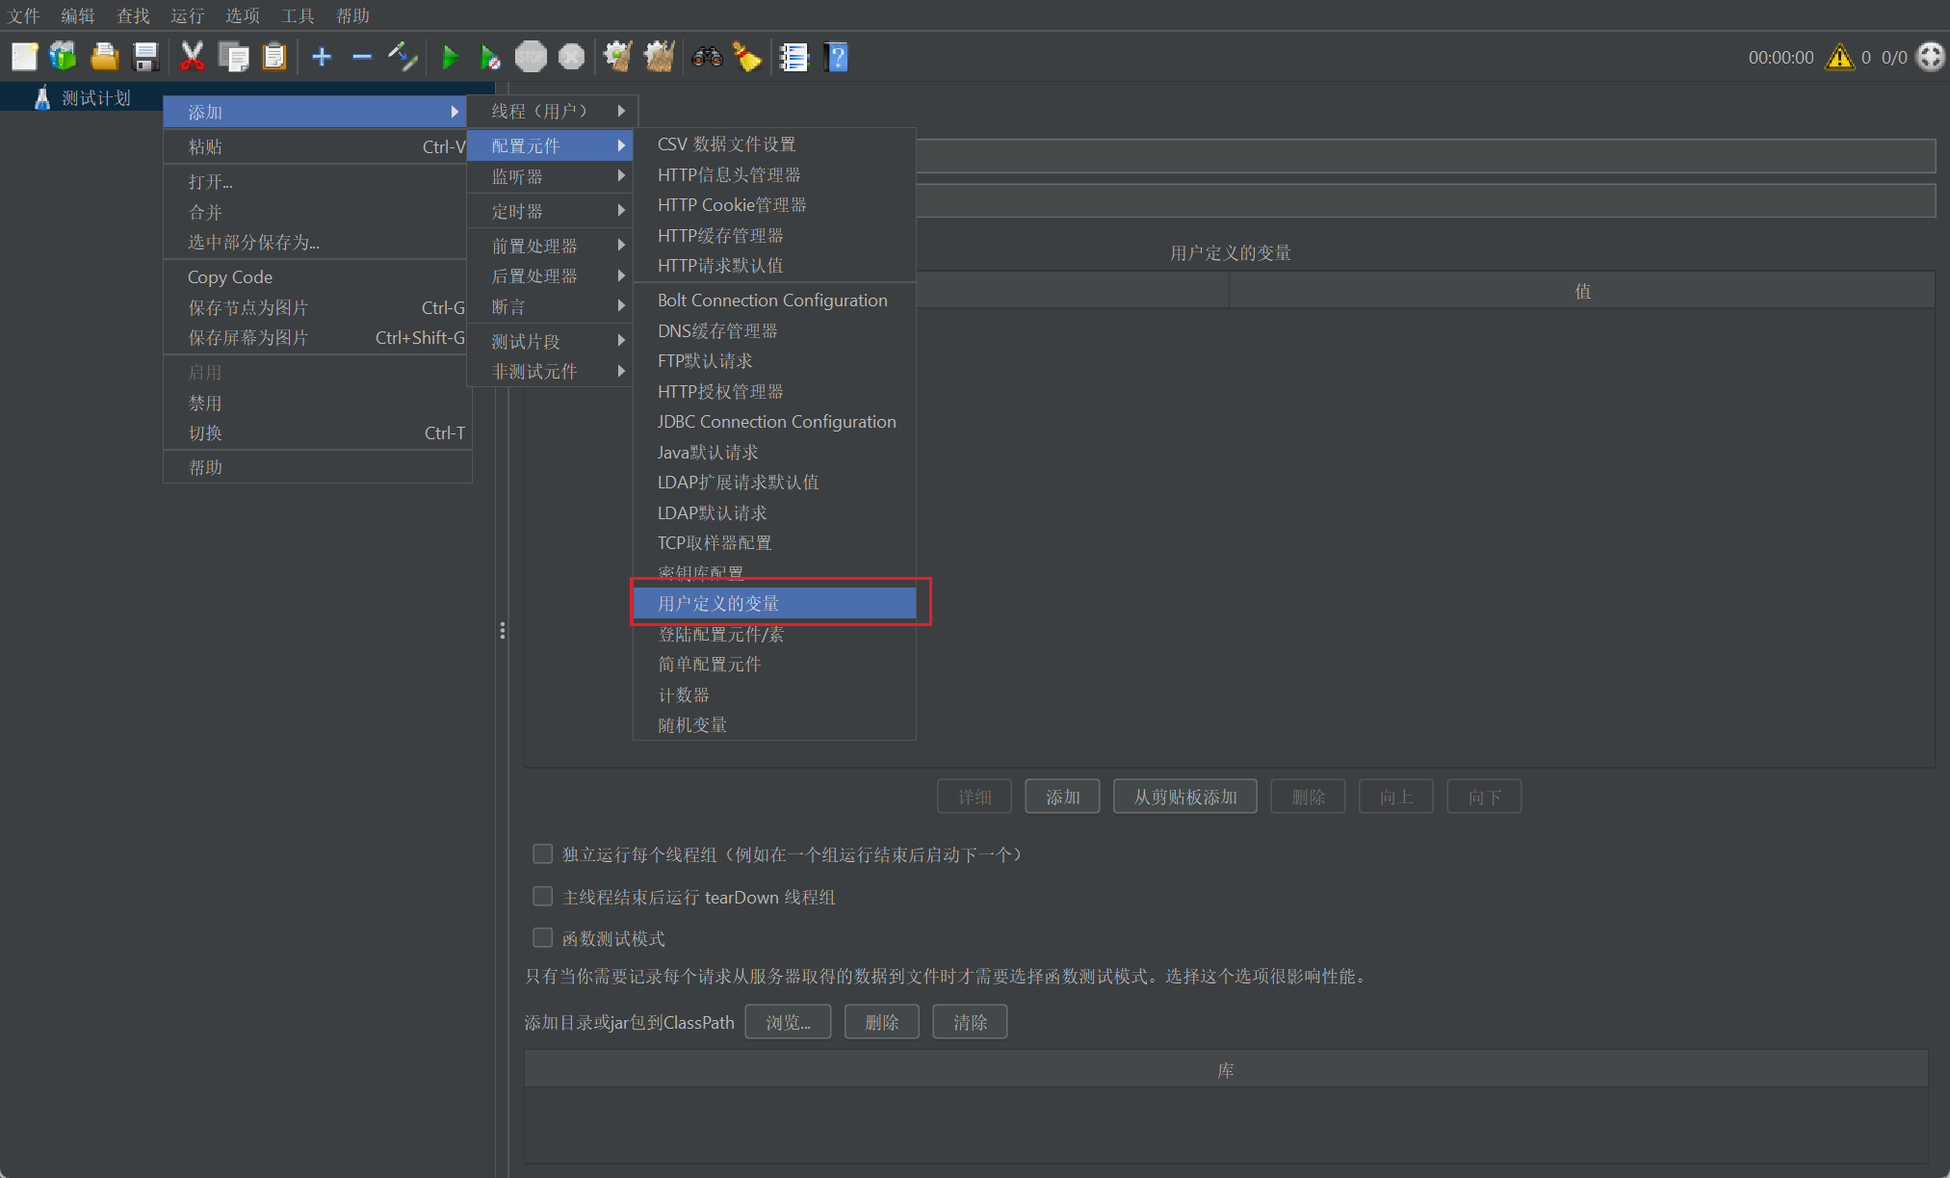Open the 工具 menu
Viewport: 1950px width, 1178px height.
(x=298, y=15)
